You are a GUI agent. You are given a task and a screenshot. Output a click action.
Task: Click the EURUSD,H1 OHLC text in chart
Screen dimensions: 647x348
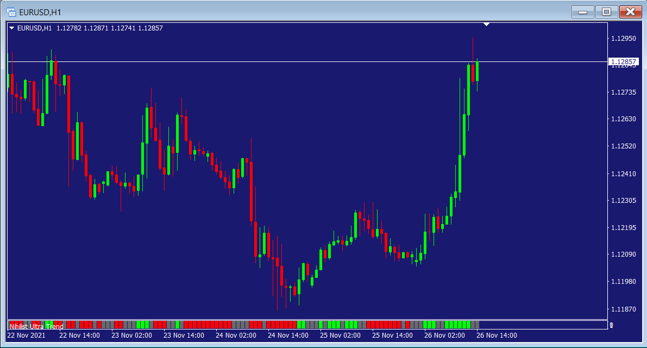(x=90, y=28)
